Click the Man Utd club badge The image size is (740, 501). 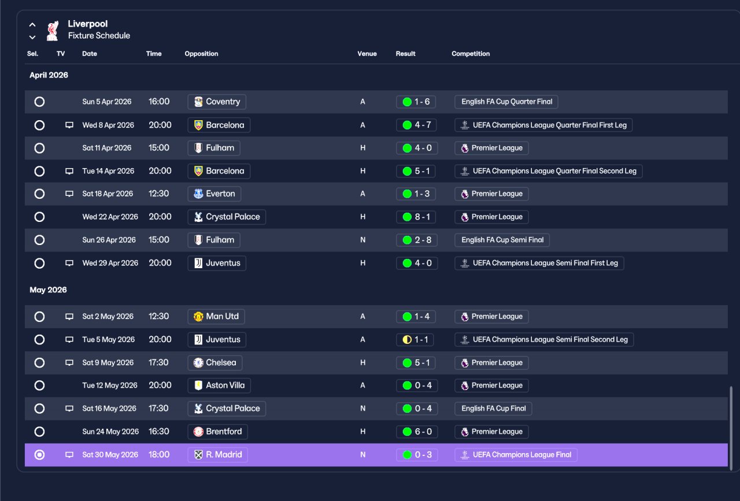point(198,317)
